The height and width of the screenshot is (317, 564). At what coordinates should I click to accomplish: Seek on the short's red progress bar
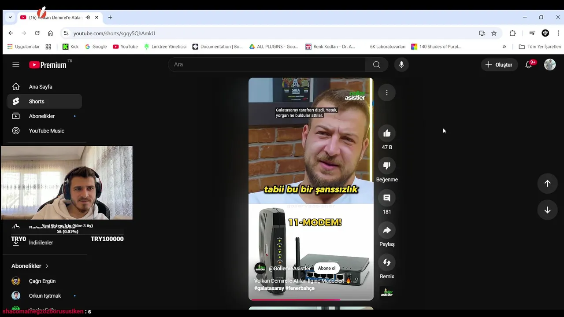tap(311, 299)
